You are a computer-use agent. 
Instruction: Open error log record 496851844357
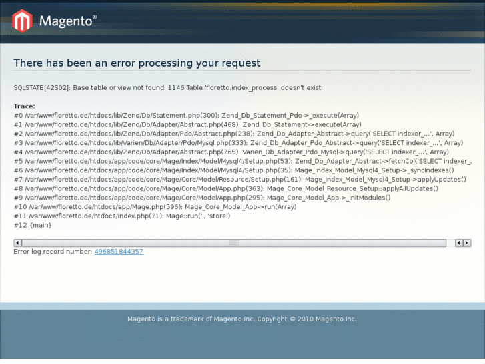[x=119, y=252]
